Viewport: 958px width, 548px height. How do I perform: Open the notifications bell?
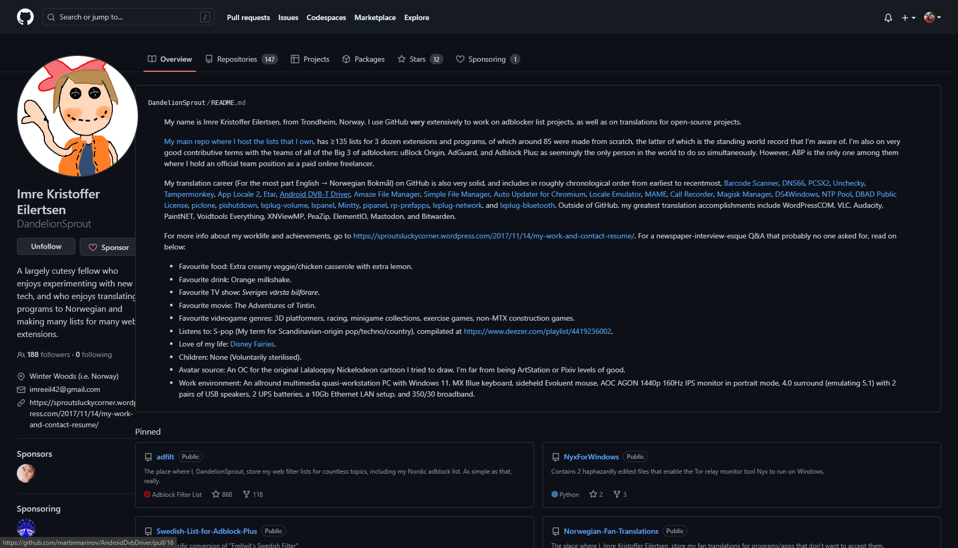pos(888,17)
